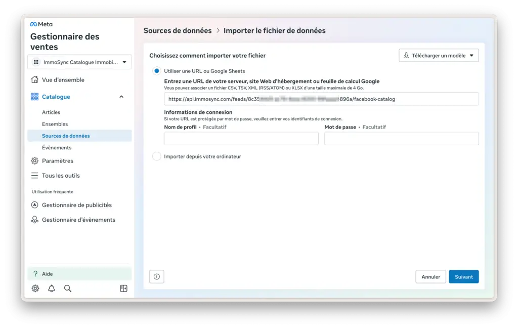The image size is (518, 329).
Task: Click the search magnifier icon
Action: [68, 289]
